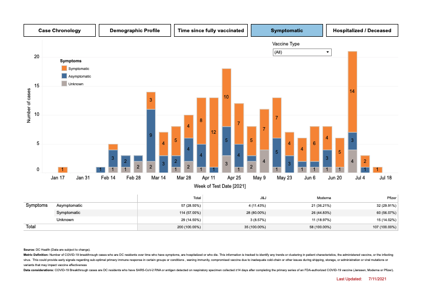Viewport: 429px width, 288px height.
Task: Open Time since fully vaccinated tab
Action: (210, 31)
